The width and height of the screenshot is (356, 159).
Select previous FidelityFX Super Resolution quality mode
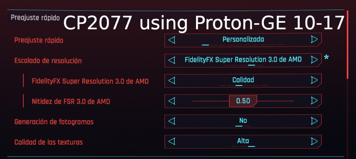tap(172, 81)
